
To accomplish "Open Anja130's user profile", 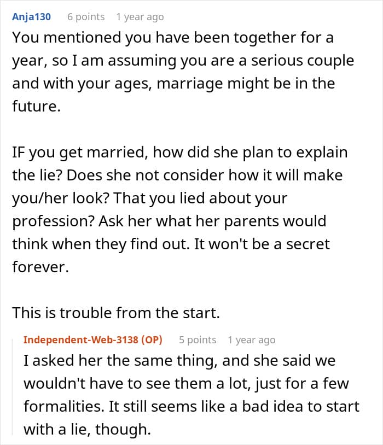I will (x=32, y=17).
